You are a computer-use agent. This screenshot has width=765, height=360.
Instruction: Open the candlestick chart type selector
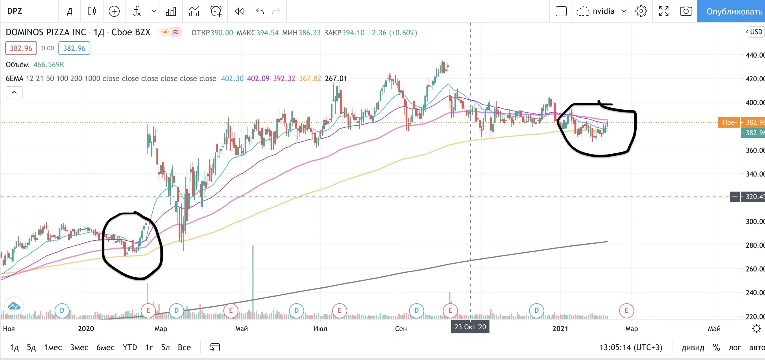tap(92, 11)
